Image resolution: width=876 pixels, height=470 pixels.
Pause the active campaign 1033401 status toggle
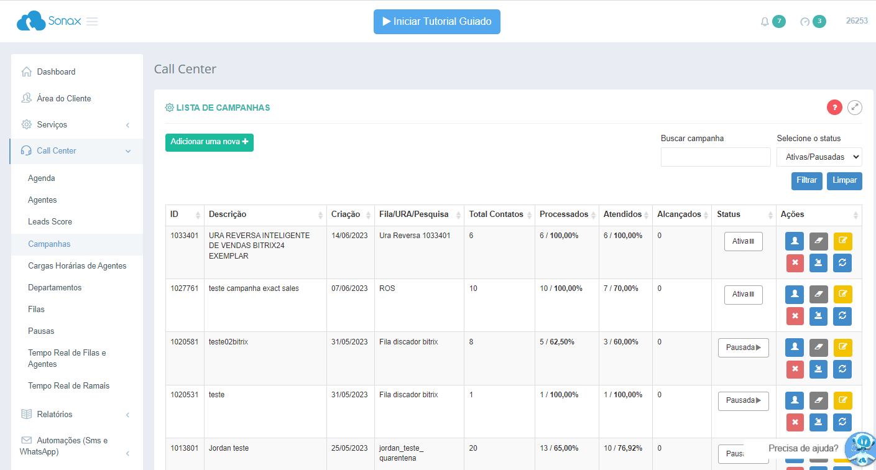point(743,241)
